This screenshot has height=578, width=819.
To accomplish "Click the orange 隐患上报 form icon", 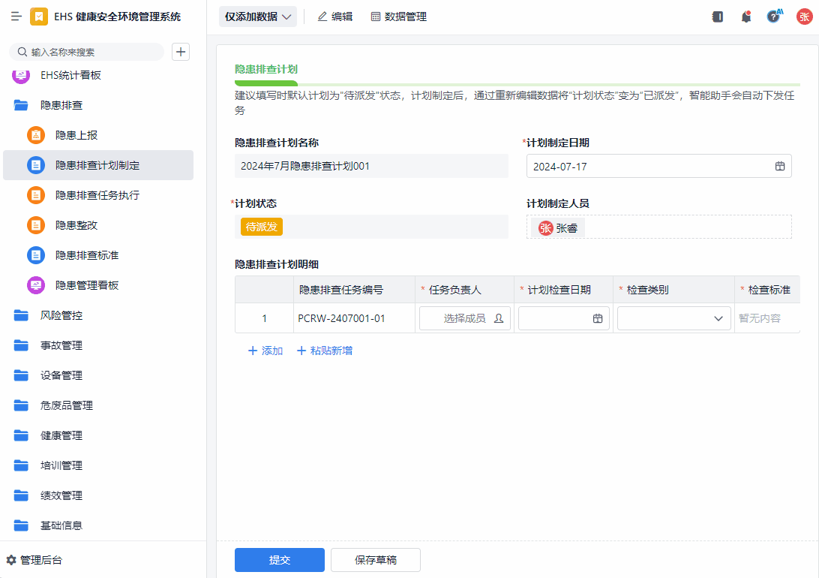I will click(x=36, y=135).
